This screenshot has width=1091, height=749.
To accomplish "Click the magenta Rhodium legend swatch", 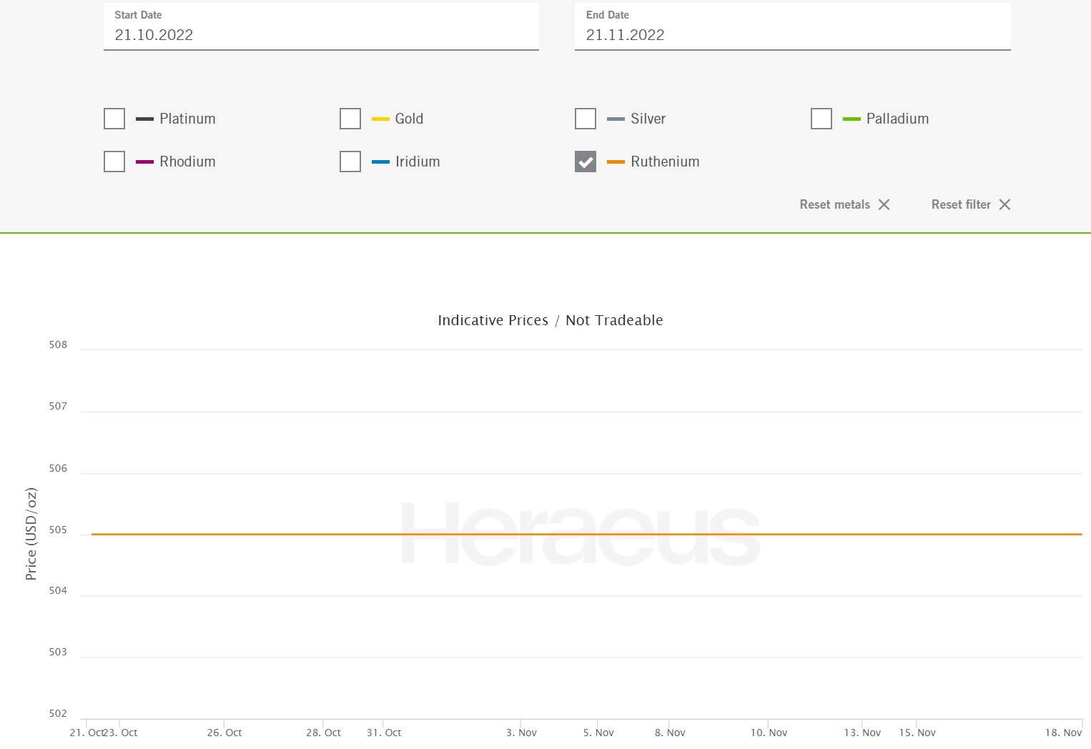I will pos(144,162).
